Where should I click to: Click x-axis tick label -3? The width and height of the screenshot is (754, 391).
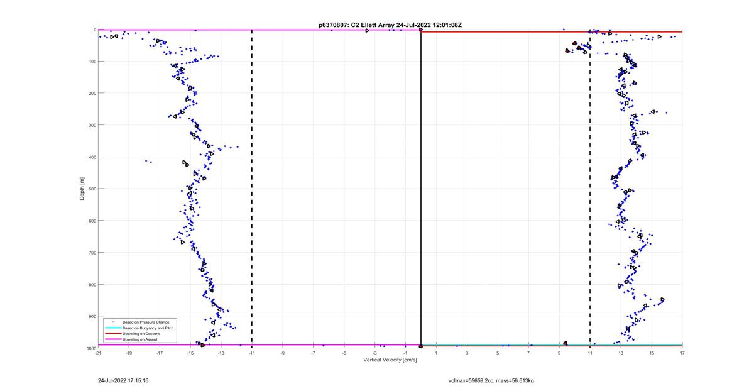[375, 353]
